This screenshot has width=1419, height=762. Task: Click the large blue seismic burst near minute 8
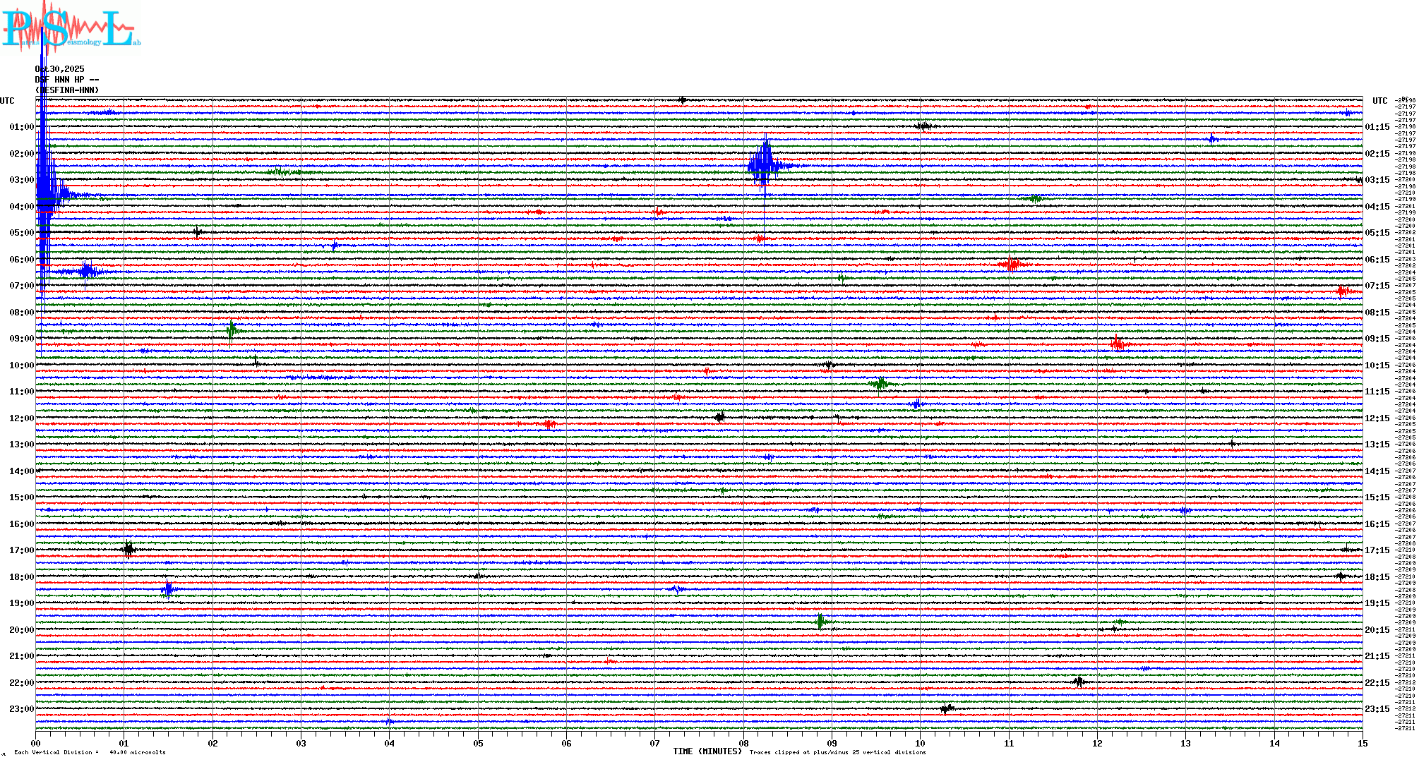(x=764, y=166)
